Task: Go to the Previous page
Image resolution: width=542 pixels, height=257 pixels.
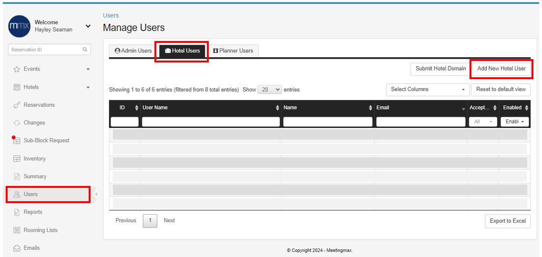Action: (126, 221)
